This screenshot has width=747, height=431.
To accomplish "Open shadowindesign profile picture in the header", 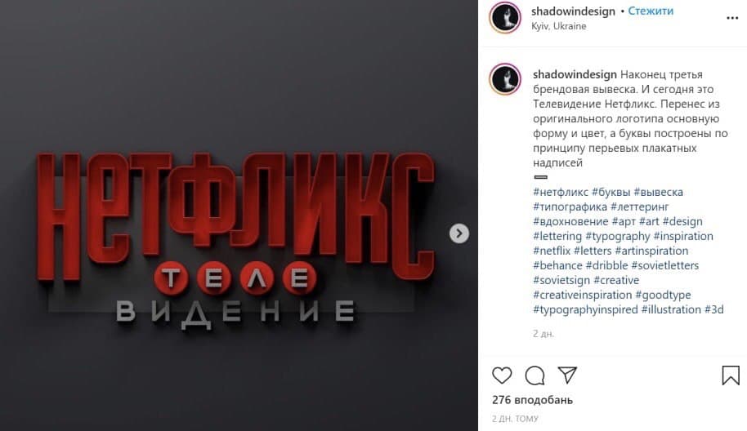I will [505, 18].
